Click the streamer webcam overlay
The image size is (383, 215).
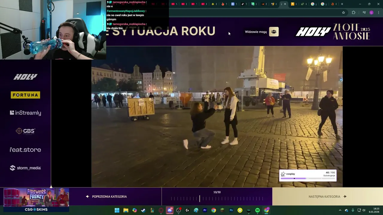53,30
